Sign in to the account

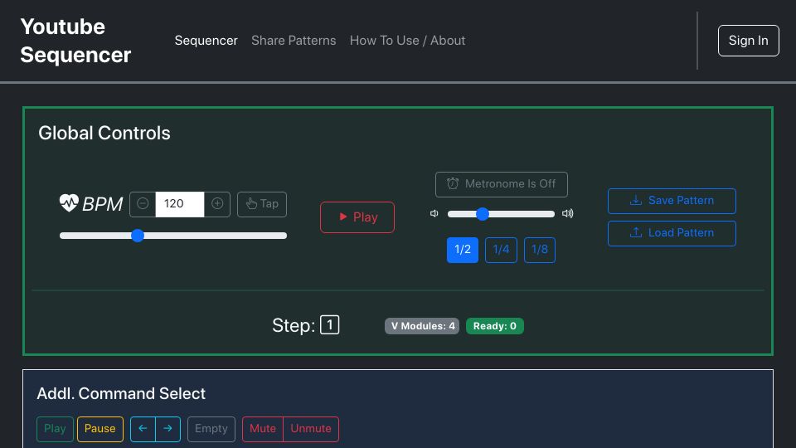coord(748,41)
